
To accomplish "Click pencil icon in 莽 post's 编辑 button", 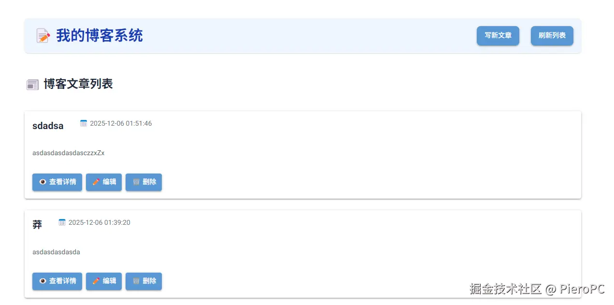I will [96, 281].
